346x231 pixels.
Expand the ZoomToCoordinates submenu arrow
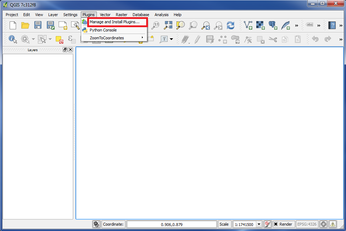[x=142, y=38]
